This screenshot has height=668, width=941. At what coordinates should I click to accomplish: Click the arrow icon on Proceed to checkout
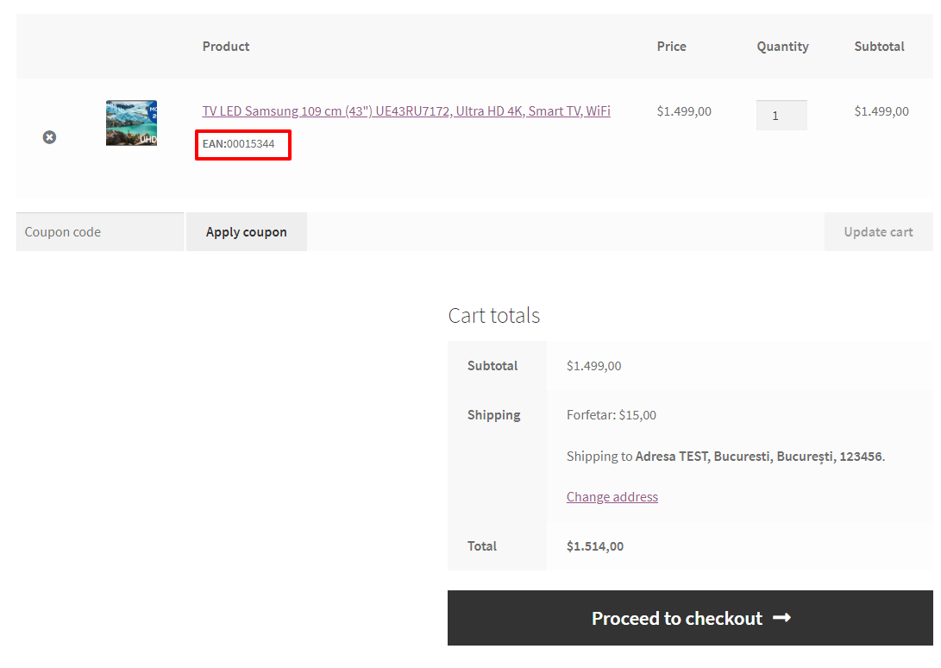tap(781, 618)
